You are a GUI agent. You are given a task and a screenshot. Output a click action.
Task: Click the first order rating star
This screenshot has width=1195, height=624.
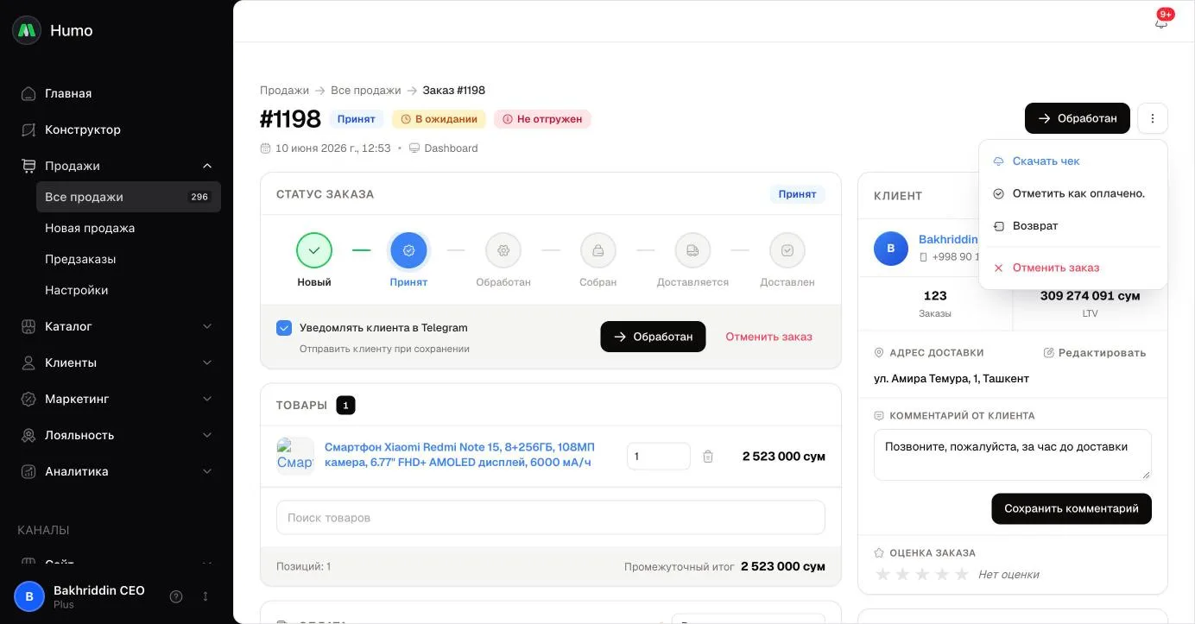pyautogui.click(x=883, y=575)
